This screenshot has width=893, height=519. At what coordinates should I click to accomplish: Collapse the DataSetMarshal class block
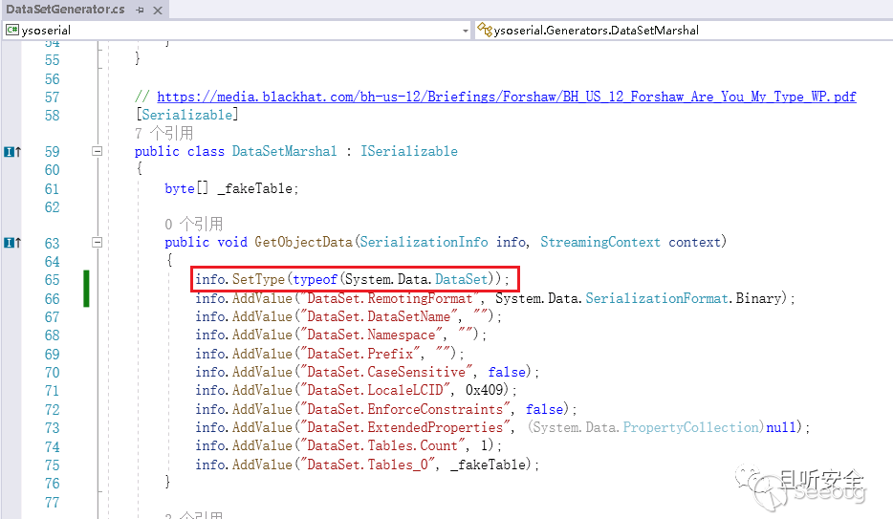[x=97, y=152]
